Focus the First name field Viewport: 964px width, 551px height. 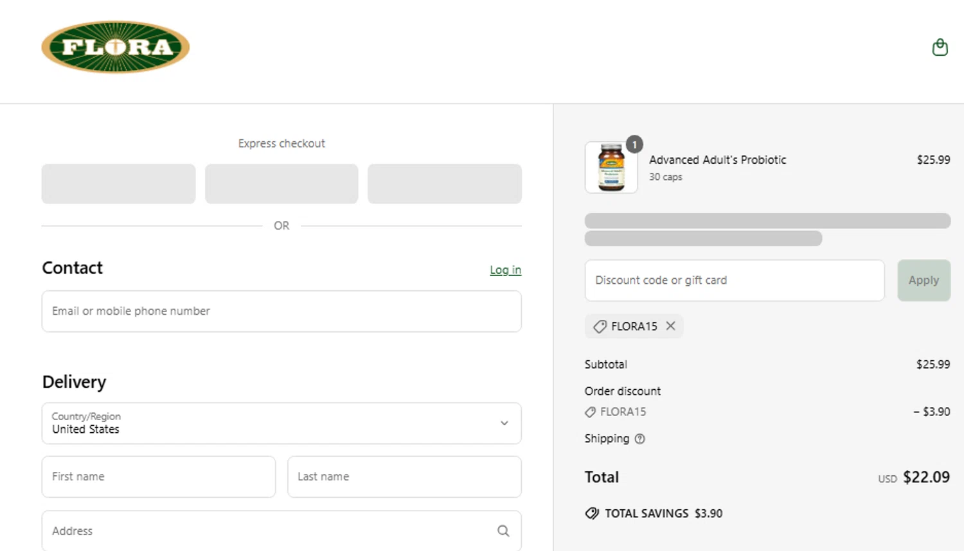(x=159, y=477)
